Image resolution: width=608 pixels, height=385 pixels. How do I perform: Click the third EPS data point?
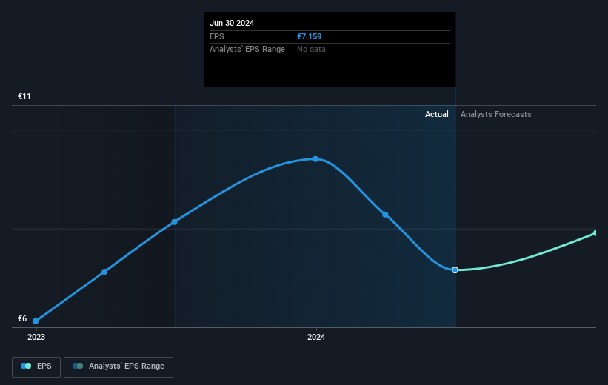175,222
